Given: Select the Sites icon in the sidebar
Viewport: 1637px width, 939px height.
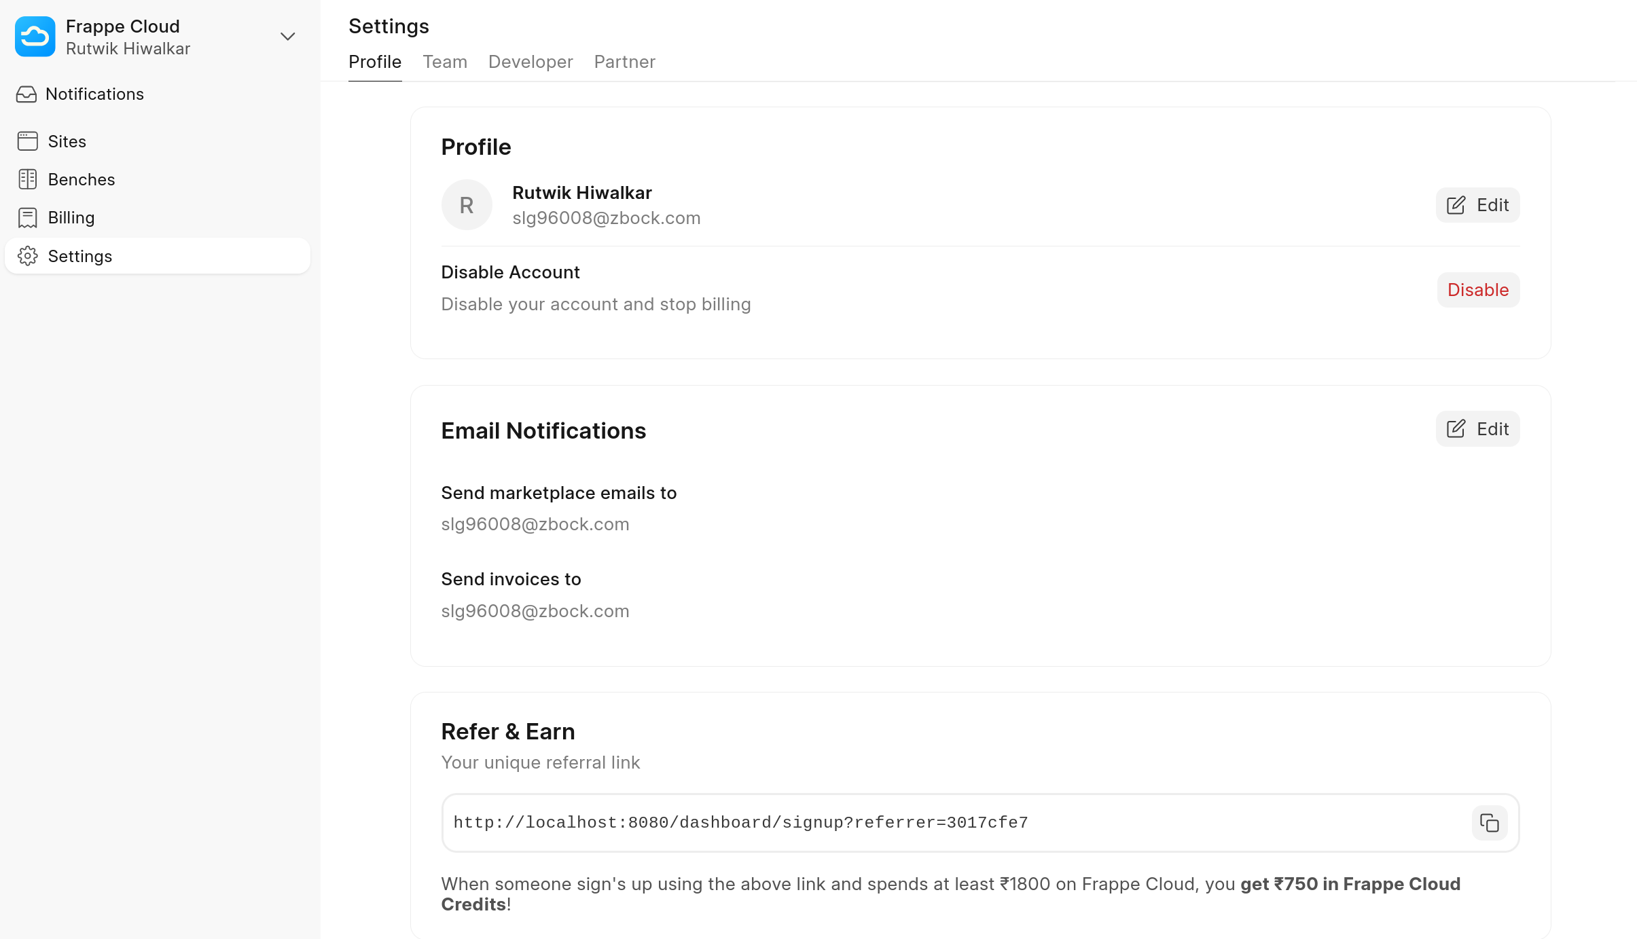Looking at the screenshot, I should click(27, 141).
